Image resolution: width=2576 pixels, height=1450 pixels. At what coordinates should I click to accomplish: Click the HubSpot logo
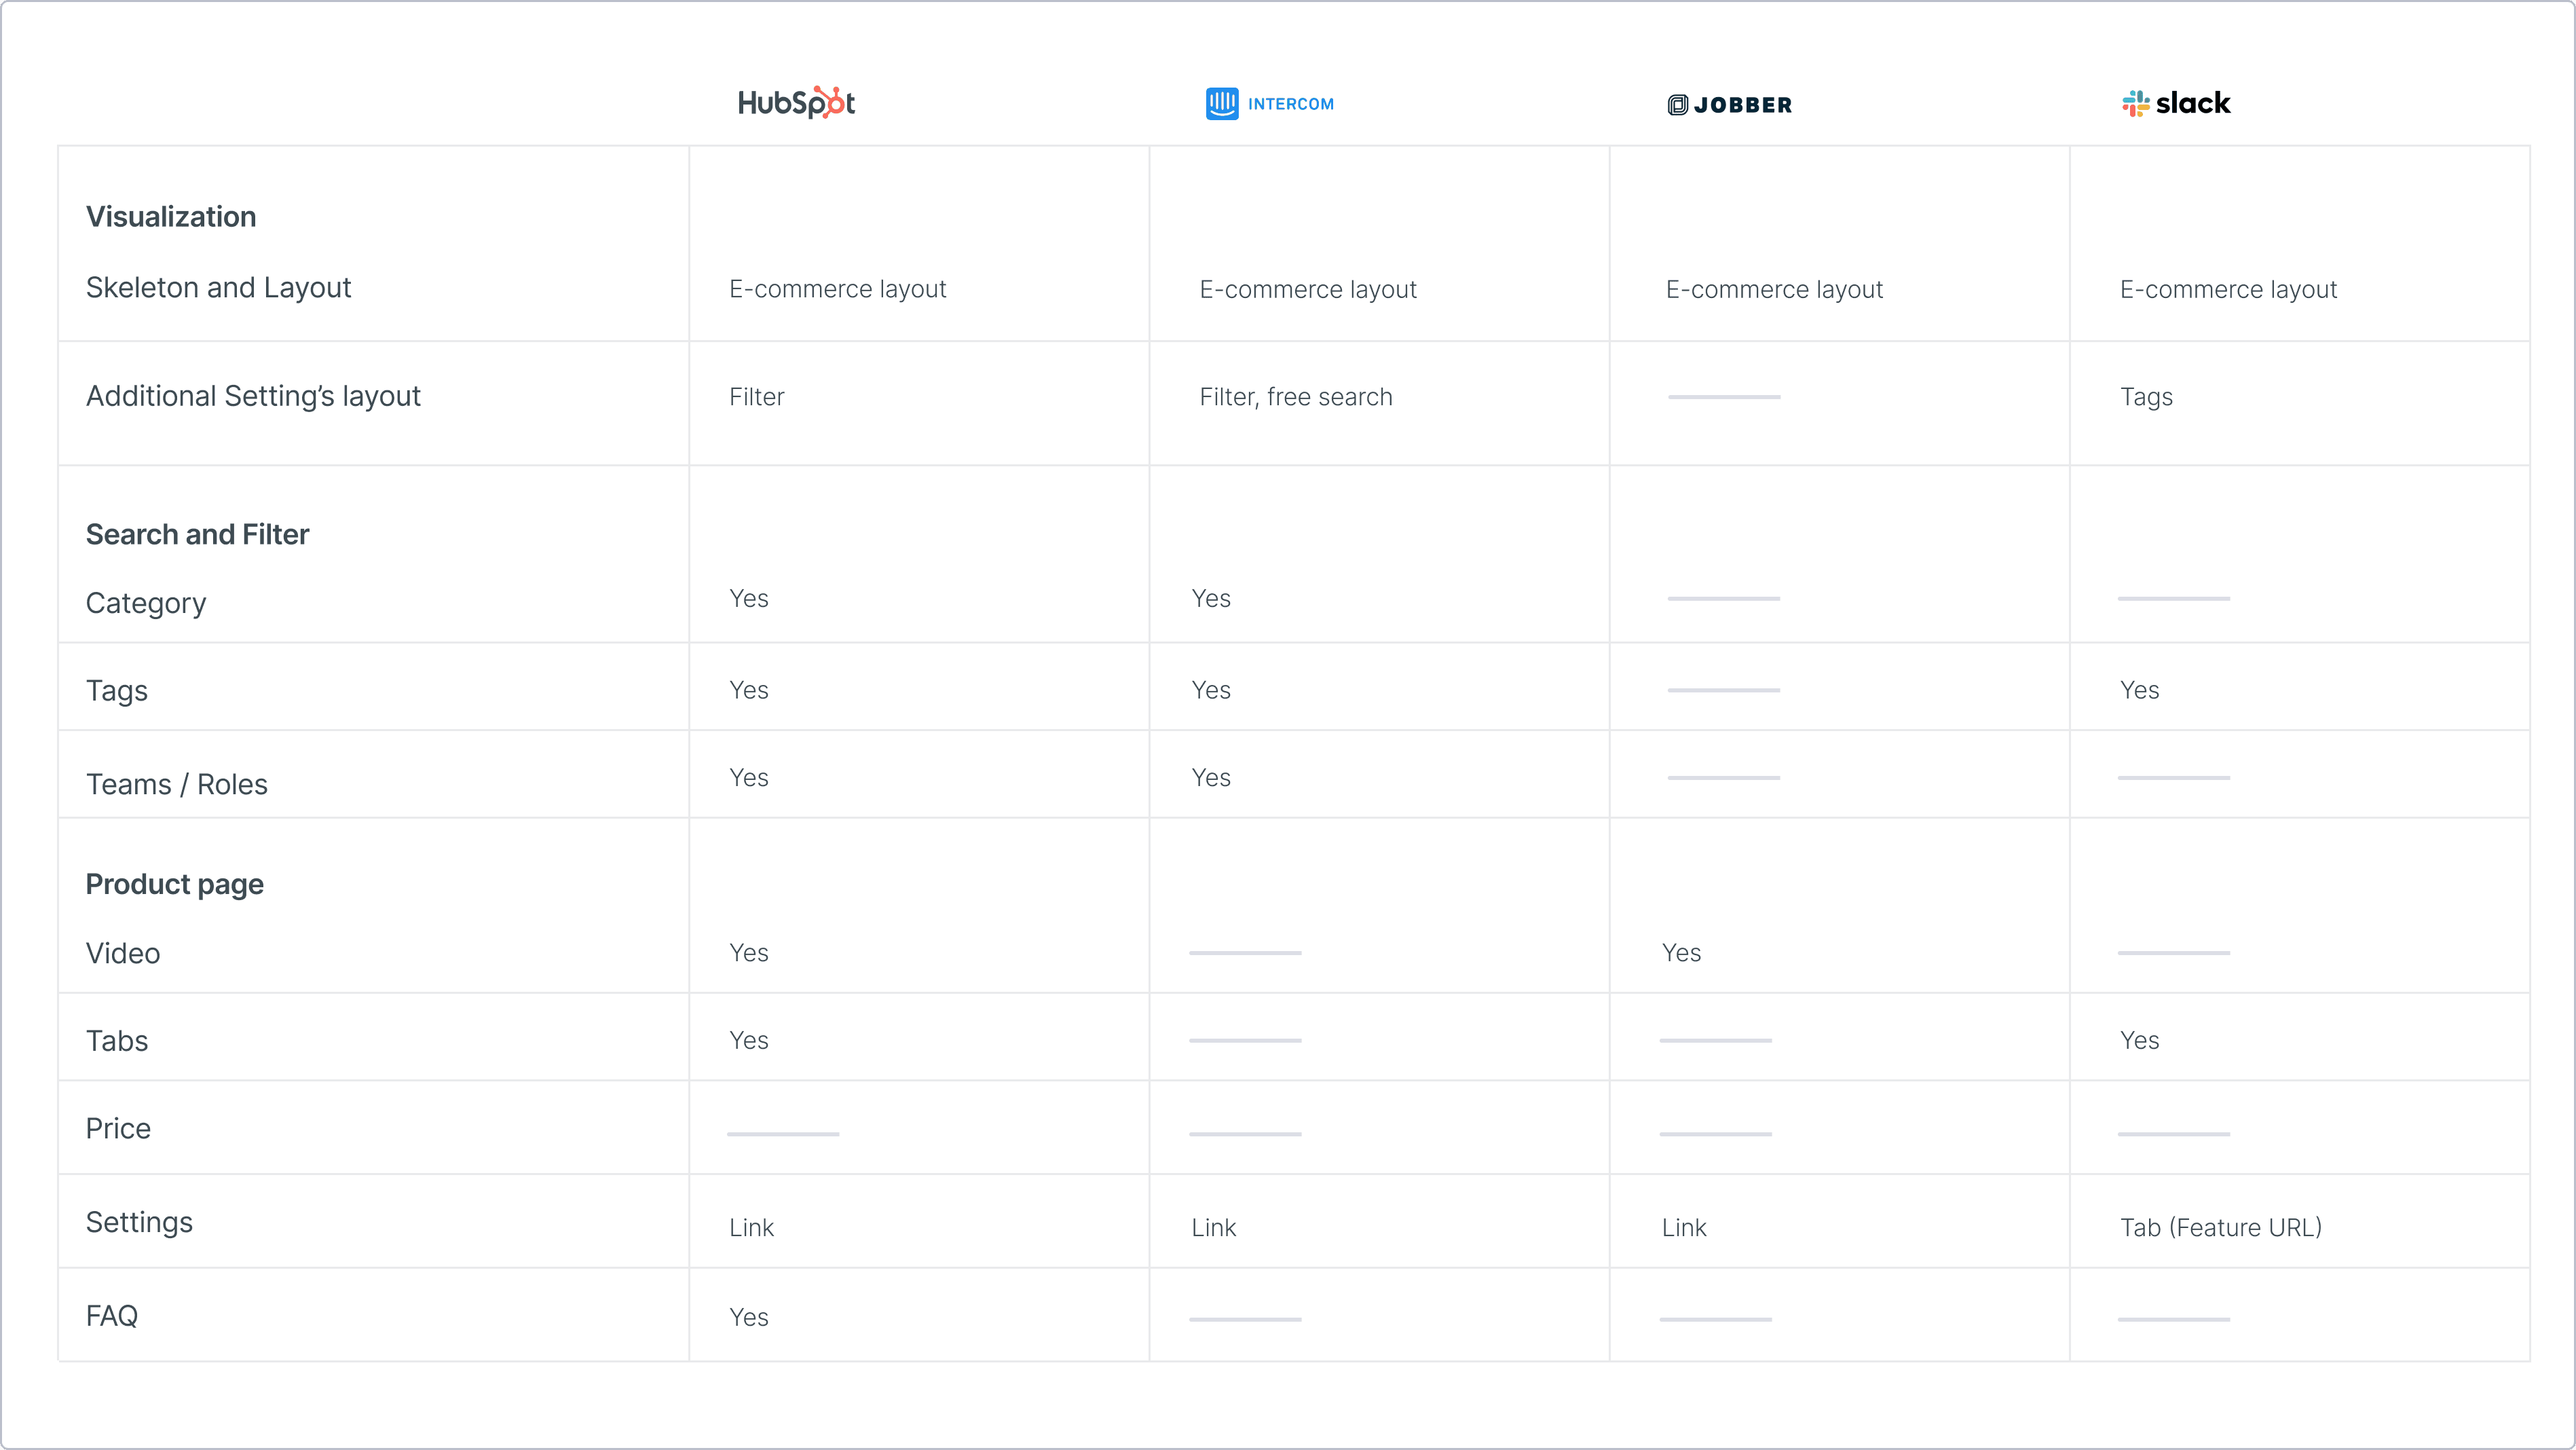pyautogui.click(x=796, y=103)
